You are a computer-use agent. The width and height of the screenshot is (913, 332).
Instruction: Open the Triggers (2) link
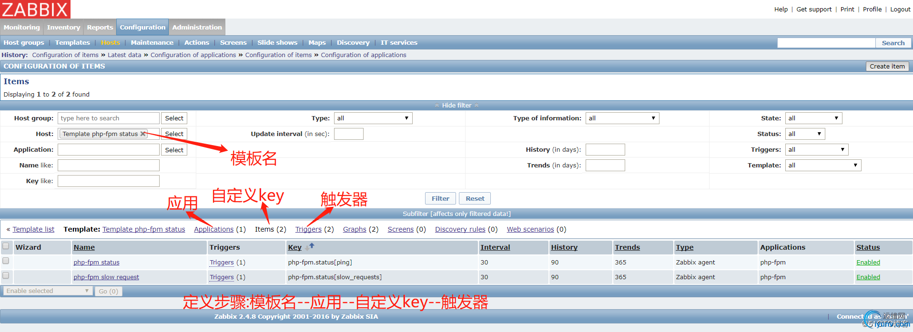[x=308, y=229]
